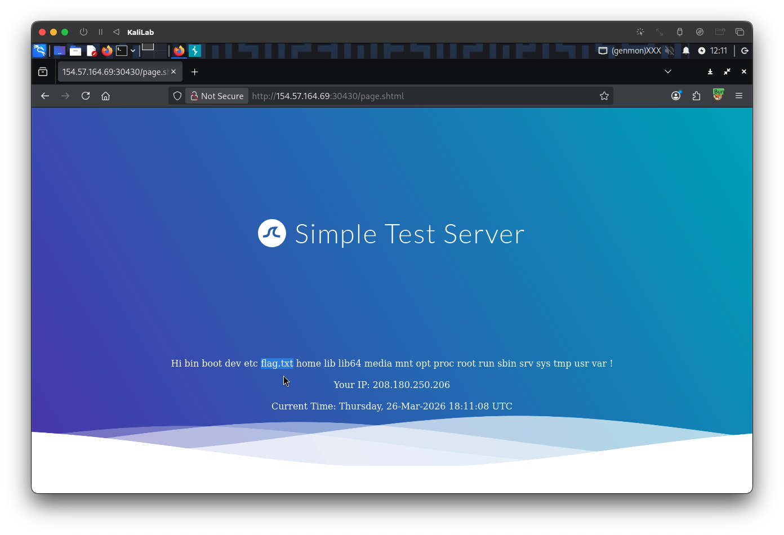Screen dimensions: 784x535
Task: Open the Burp proxy extension icon
Action: coord(718,95)
